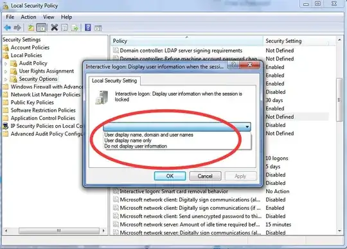Click the icon beside Send unencrypted password policy

pos(116,216)
